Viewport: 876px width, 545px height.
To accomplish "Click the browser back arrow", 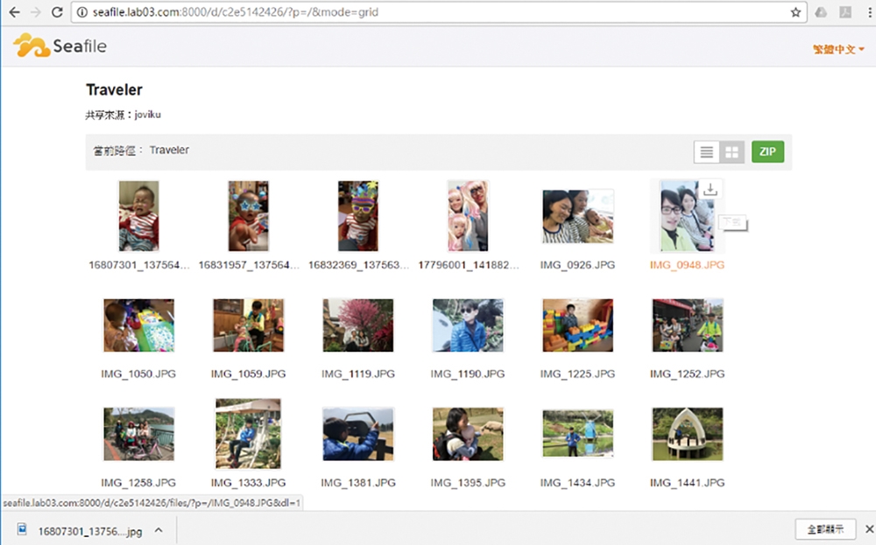I will (x=15, y=11).
